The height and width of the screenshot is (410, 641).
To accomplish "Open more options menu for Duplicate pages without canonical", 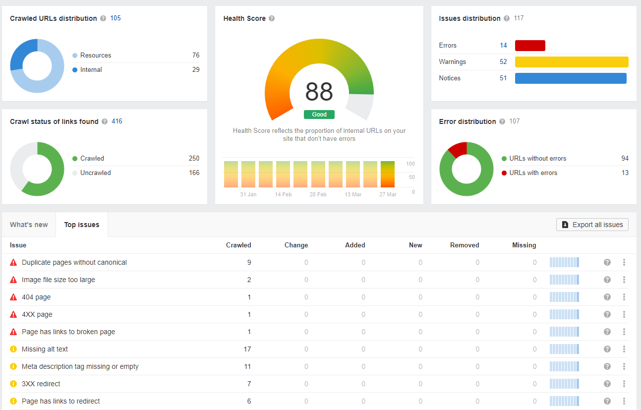I will [624, 262].
